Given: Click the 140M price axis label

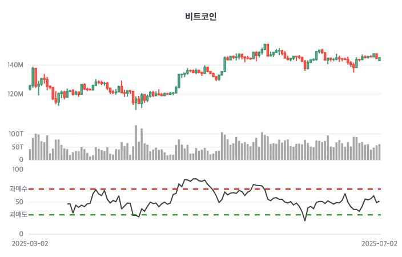Looking at the screenshot, I should tap(15, 65).
